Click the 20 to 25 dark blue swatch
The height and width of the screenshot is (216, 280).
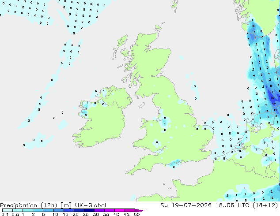[x=79, y=210]
